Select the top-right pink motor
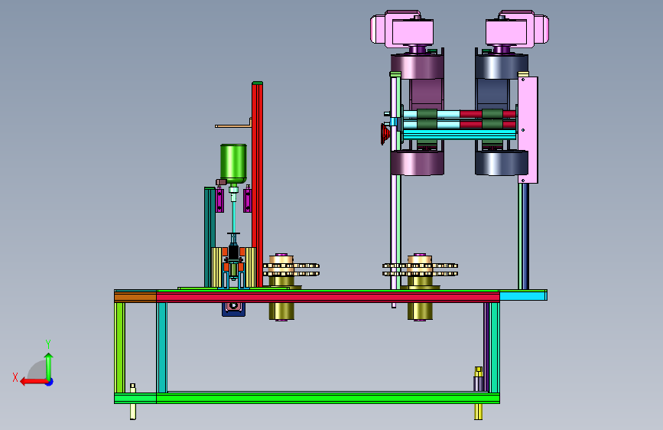663x430 pixels. coord(517,29)
